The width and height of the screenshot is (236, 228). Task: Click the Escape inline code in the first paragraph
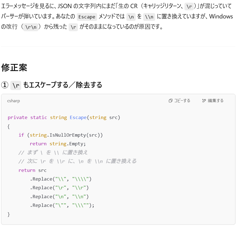[x=87, y=17]
